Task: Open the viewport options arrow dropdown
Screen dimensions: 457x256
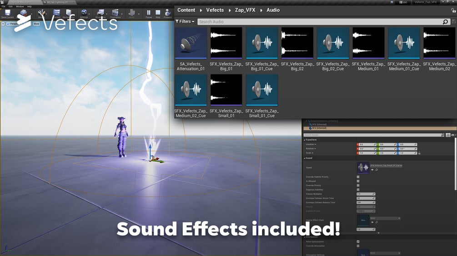Action: coord(3,24)
